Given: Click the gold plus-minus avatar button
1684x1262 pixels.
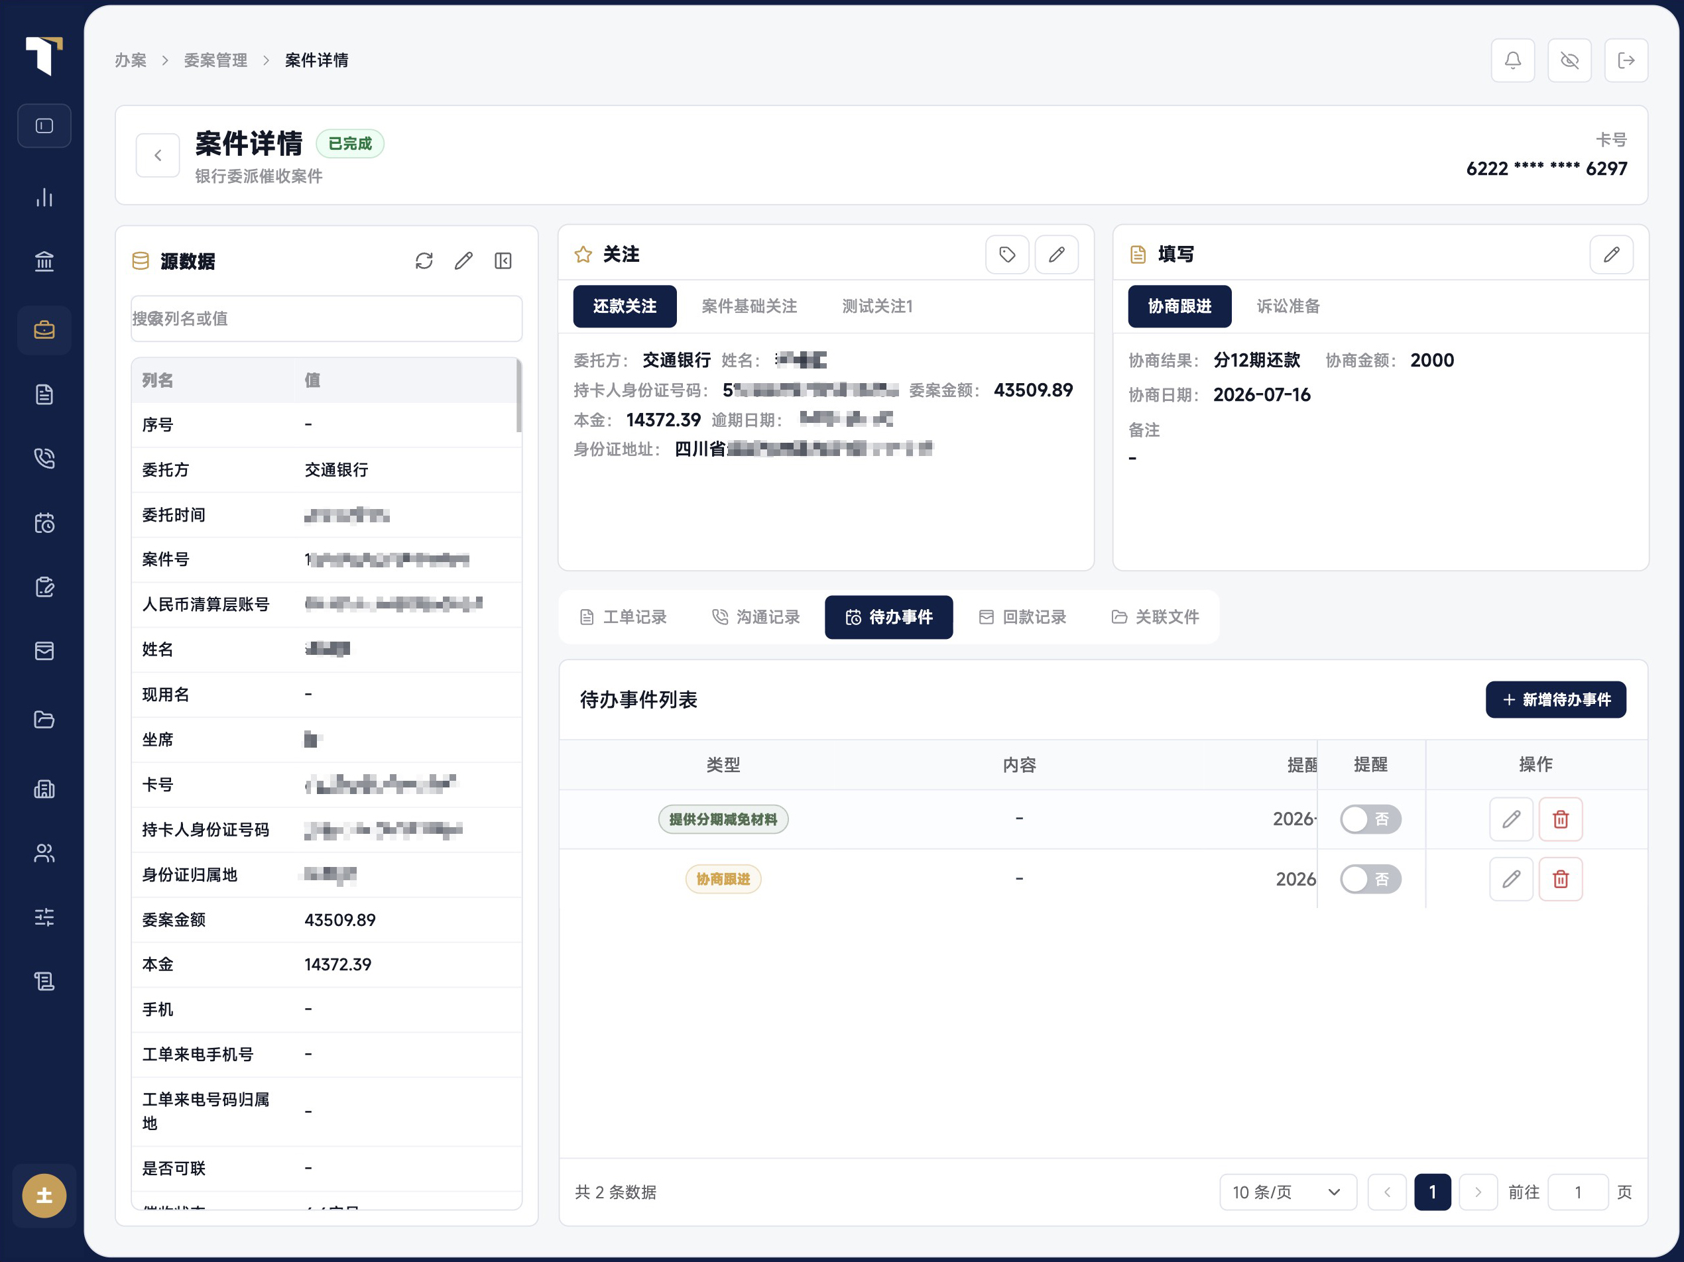Looking at the screenshot, I should 44,1196.
